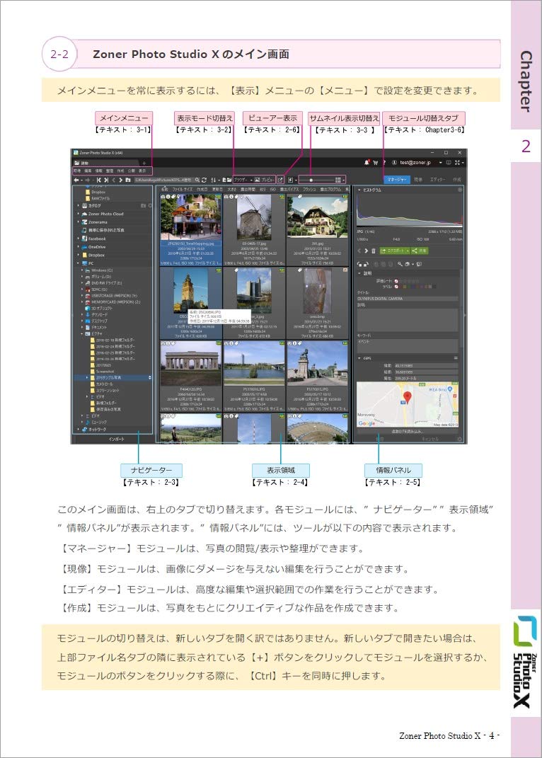Select the windmill photo thumbnail
Screen dimensions: 542x758
point(254,217)
